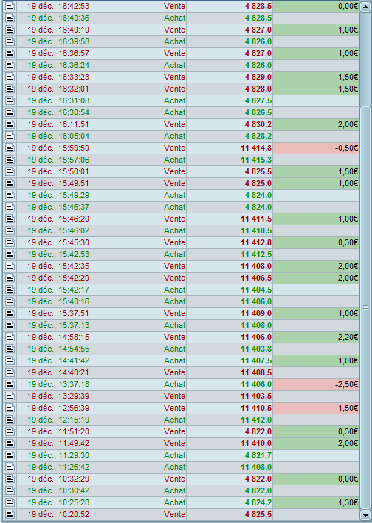The image size is (372, 523).
Task: Click the 2,20€ profit cell
Action: point(316,337)
